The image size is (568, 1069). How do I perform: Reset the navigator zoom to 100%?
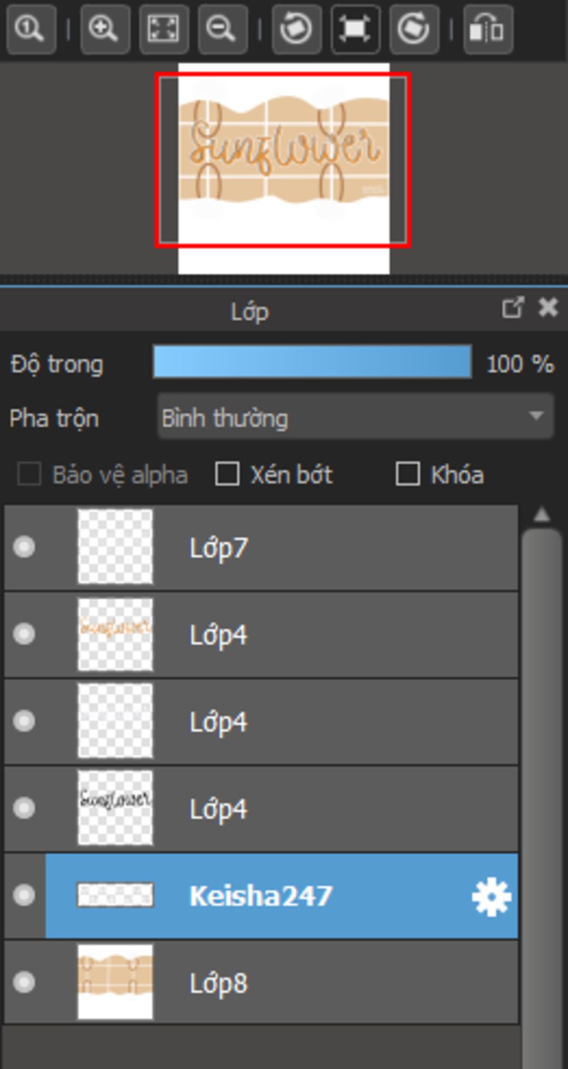(31, 29)
